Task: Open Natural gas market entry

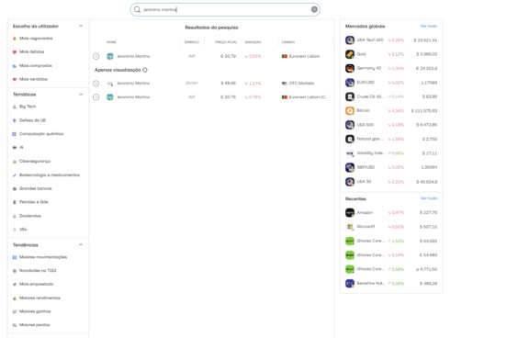Action: [x=391, y=139]
